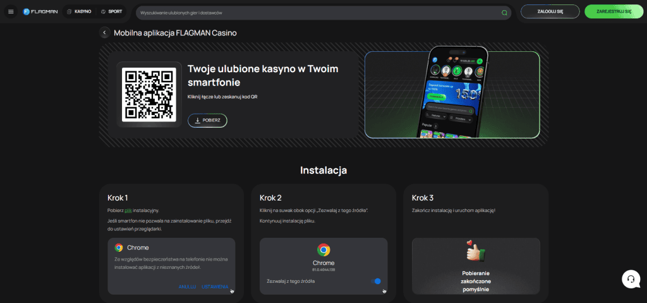The image size is (647, 303).
Task: Click the POBIERZ download button
Action: tap(207, 120)
